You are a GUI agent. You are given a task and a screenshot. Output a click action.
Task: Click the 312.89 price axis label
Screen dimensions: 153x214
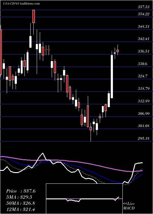[x=144, y=101]
